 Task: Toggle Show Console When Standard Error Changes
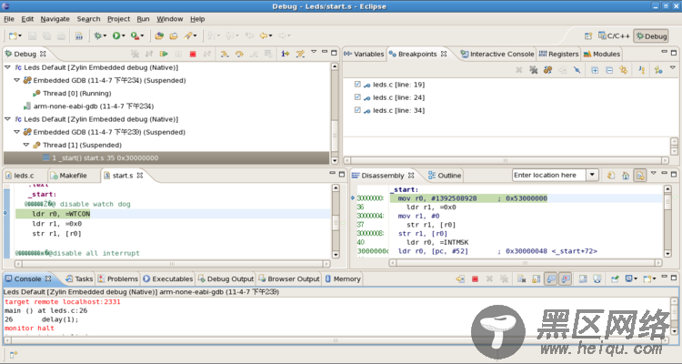(x=565, y=279)
